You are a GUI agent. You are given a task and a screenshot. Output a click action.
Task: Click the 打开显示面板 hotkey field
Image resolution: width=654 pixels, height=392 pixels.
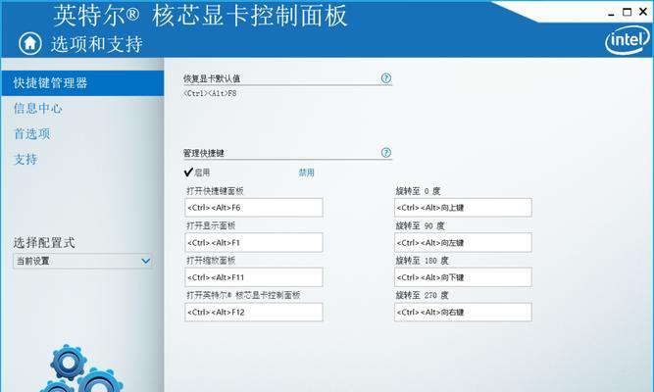tap(254, 243)
